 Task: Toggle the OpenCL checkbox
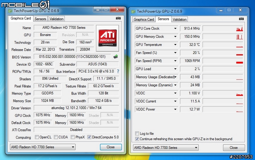(37, 137)
